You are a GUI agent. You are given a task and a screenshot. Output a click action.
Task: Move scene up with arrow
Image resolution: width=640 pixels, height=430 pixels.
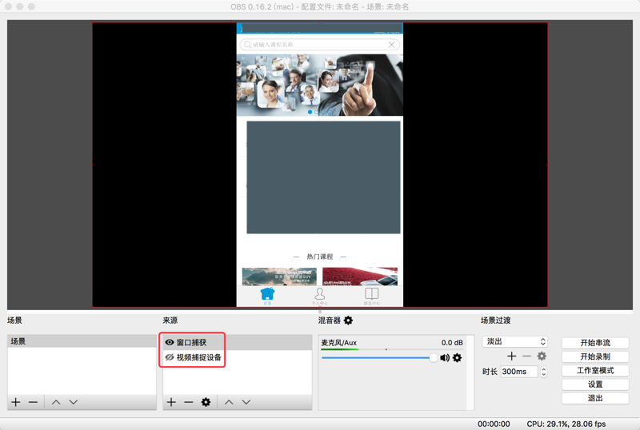[x=56, y=402]
